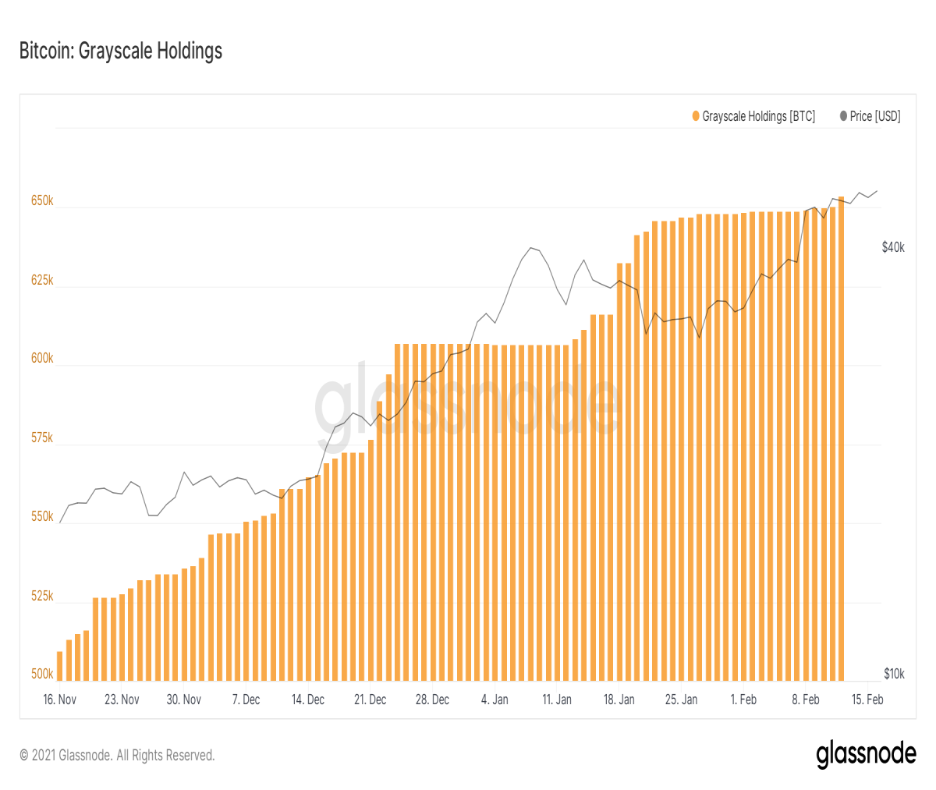The width and height of the screenshot is (936, 790).
Task: Toggle the Grayscale Holdings [BTC] legend entry
Action: click(x=753, y=116)
